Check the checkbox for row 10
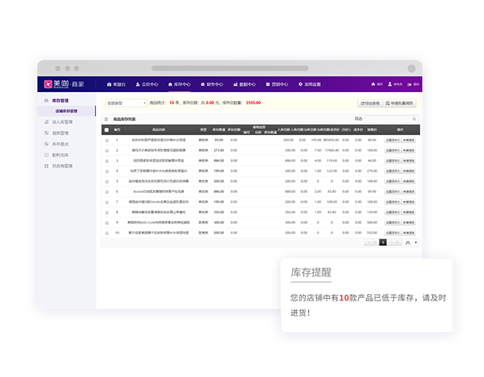Screen dimensions: 484x377 tap(107, 233)
